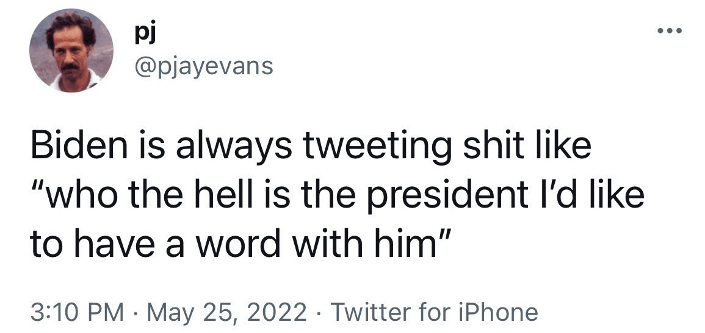Select the May 25, 2022 date

pyautogui.click(x=227, y=312)
